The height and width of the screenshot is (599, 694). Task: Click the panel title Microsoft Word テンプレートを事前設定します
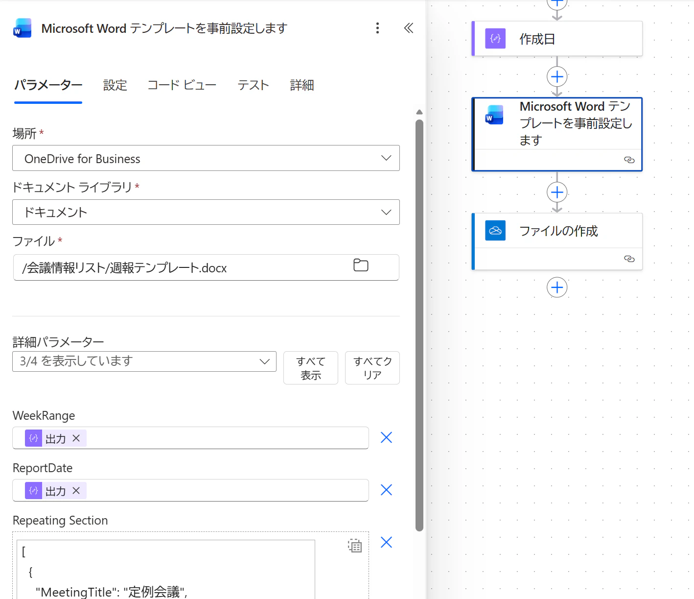164,28
